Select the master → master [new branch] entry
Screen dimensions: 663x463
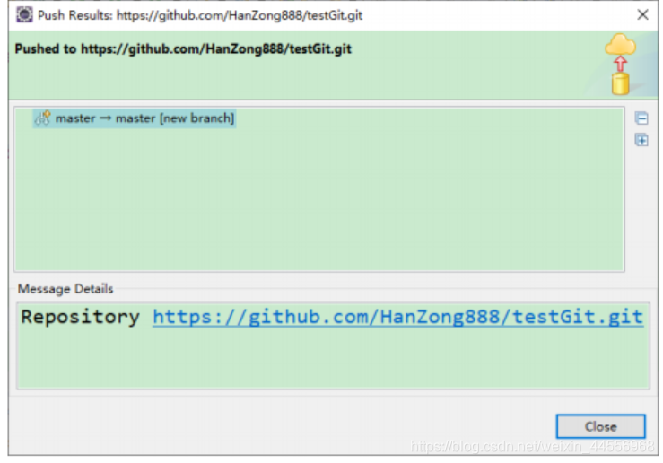[x=135, y=118]
